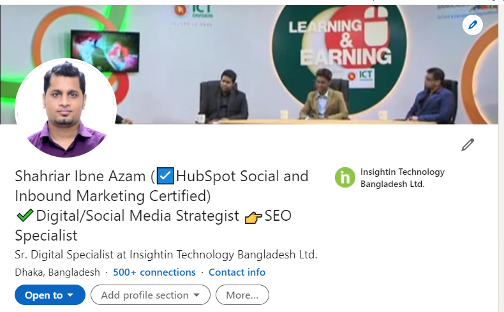Open the More... options menu
Image resolution: width=504 pixels, height=312 pixels.
tap(242, 295)
